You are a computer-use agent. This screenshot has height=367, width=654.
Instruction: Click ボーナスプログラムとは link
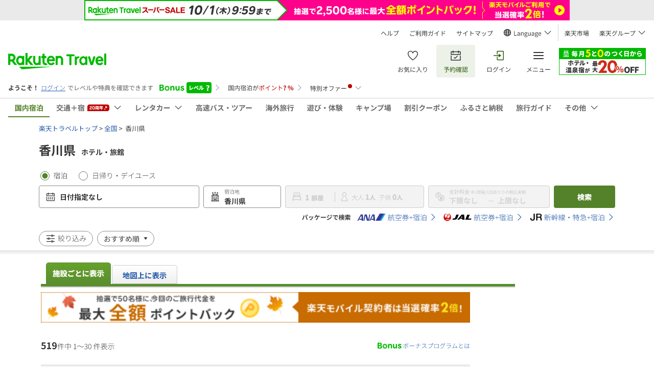click(436, 346)
